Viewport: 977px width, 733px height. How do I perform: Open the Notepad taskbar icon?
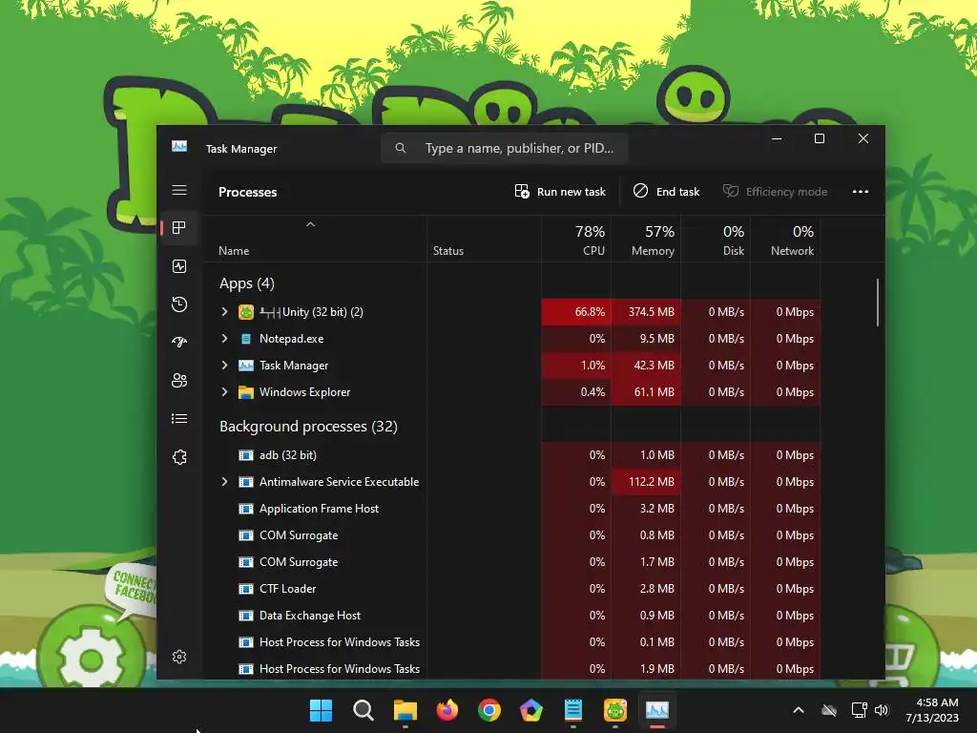572,710
